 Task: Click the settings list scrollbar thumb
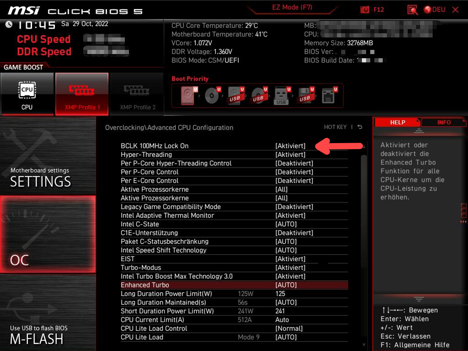[x=364, y=210]
